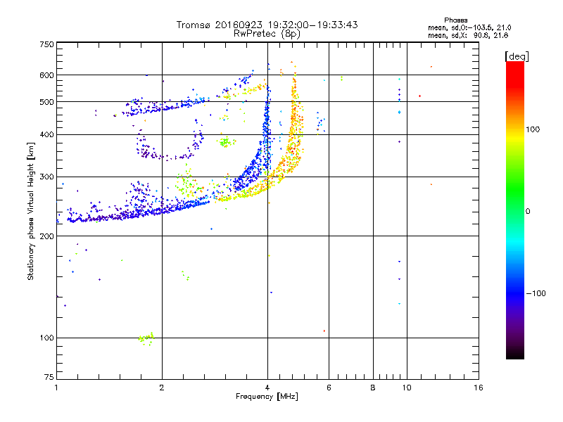Click the '10' frequency axis tick label

(407, 388)
